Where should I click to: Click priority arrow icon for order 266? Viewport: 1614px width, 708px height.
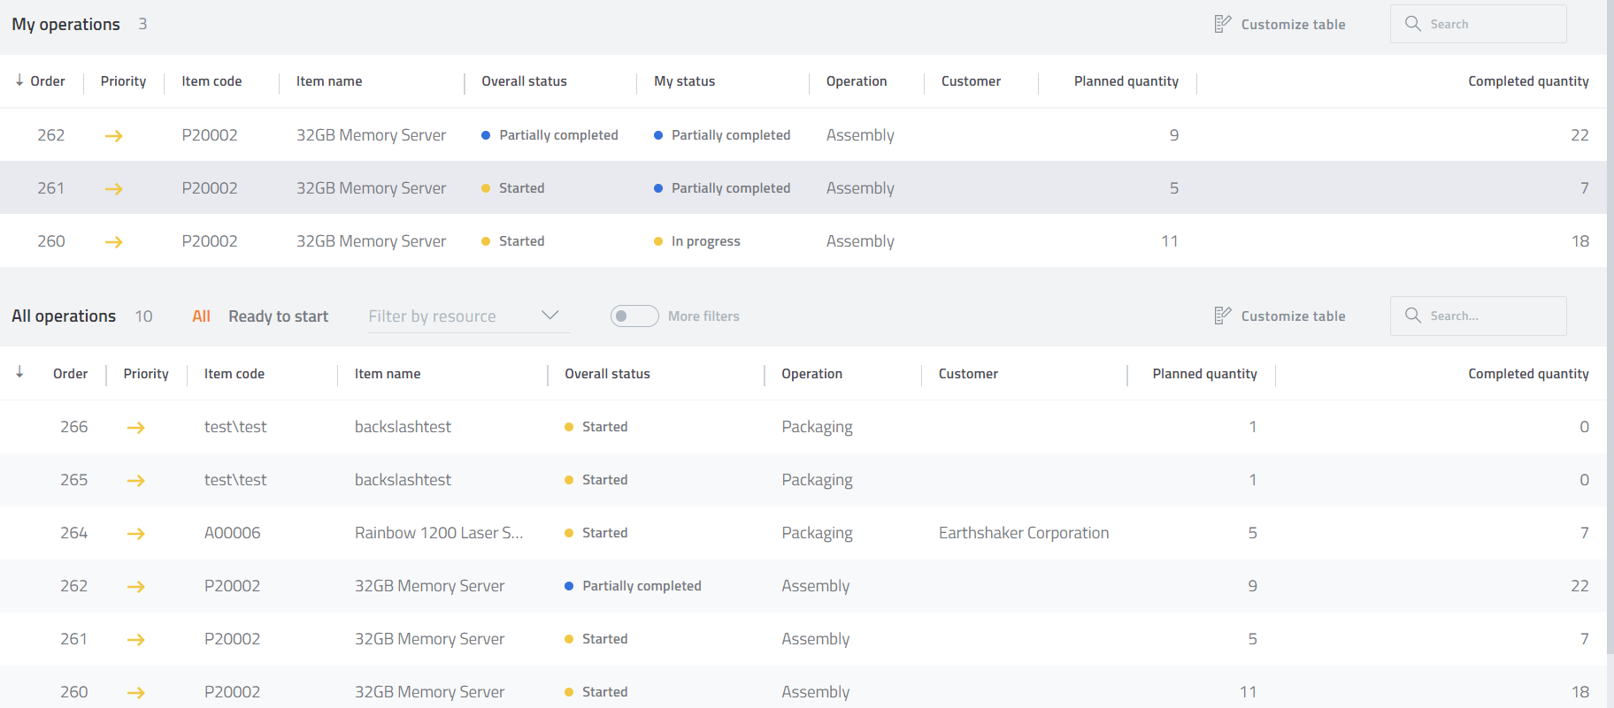click(135, 427)
